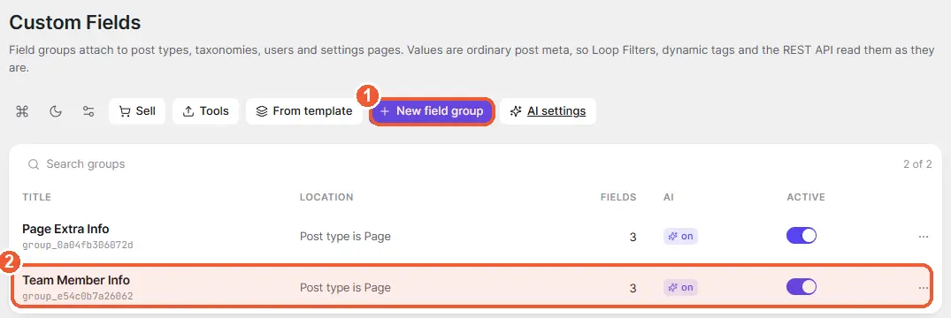
Task: Open the Team Member Info group
Action: [76, 280]
